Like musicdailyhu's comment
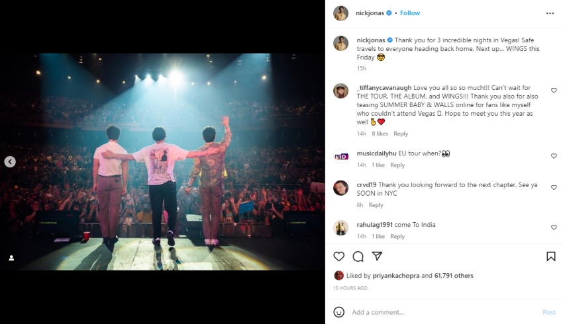The image size is (563, 324). coord(554,156)
